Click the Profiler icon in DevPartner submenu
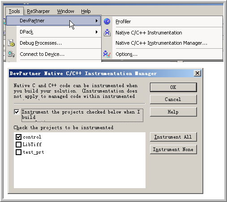 [107, 21]
